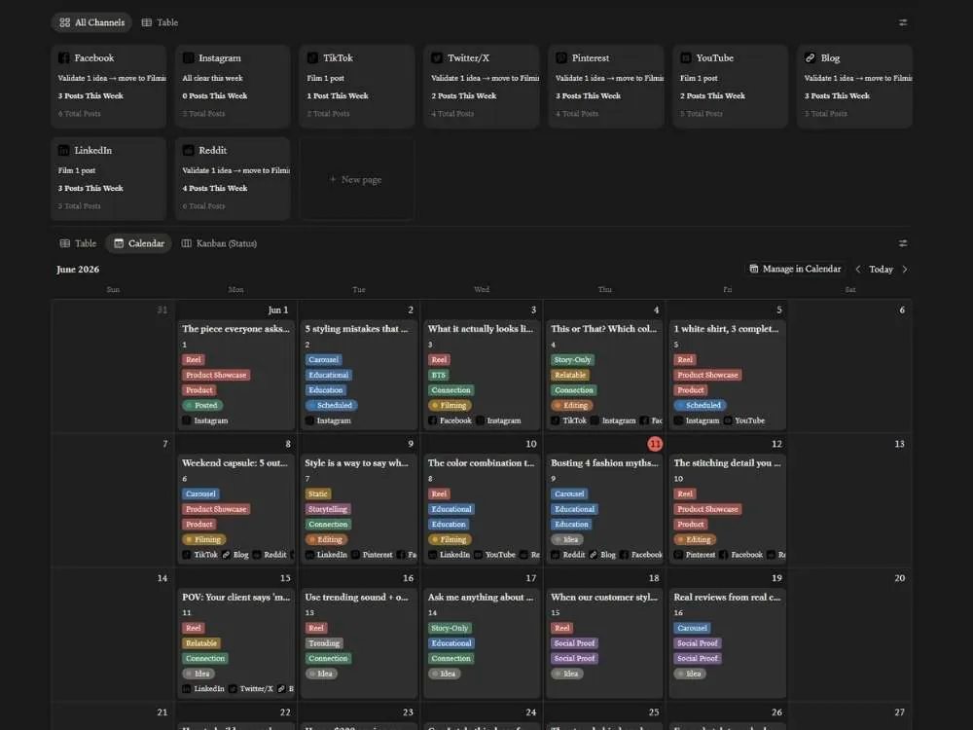Switch to lower Table view tab
Image resolution: width=973 pixels, height=730 pixels.
click(x=78, y=243)
